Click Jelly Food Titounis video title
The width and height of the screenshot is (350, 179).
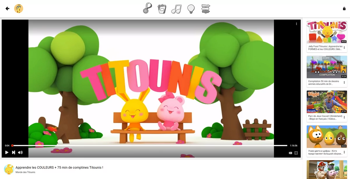coord(325,48)
